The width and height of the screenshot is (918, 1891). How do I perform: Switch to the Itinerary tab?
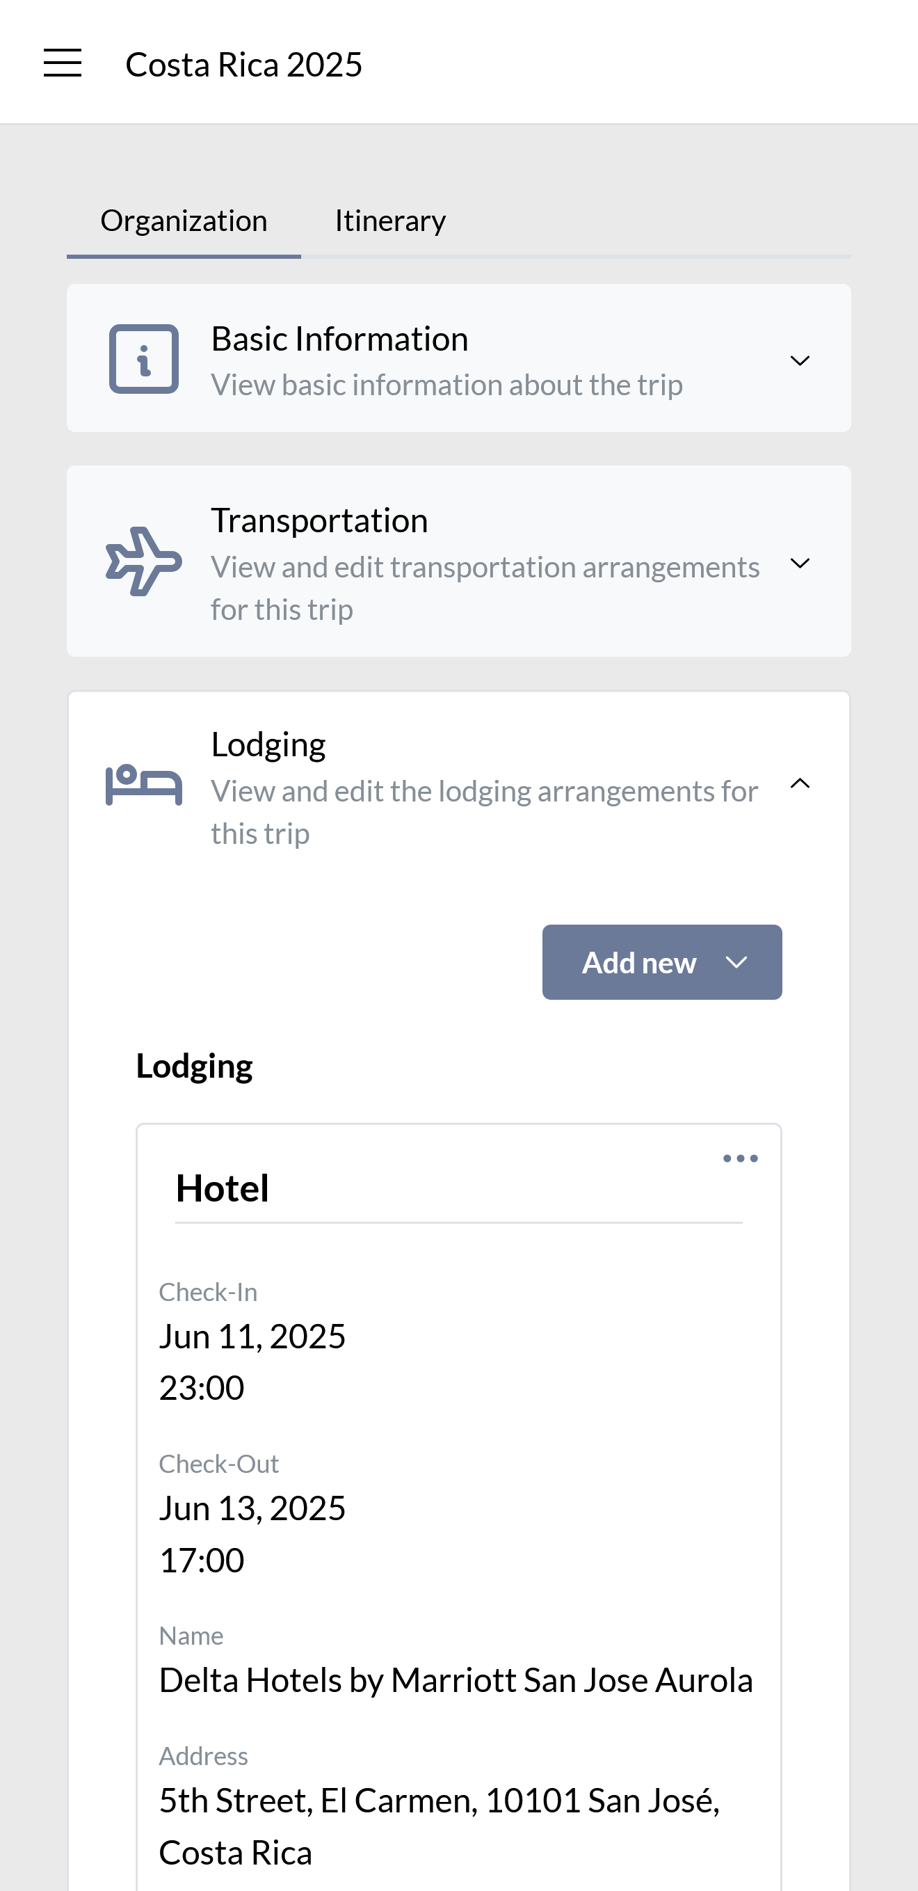coord(389,221)
